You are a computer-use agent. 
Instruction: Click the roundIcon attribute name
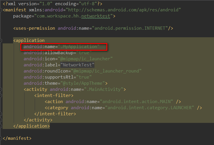click(x=57, y=71)
